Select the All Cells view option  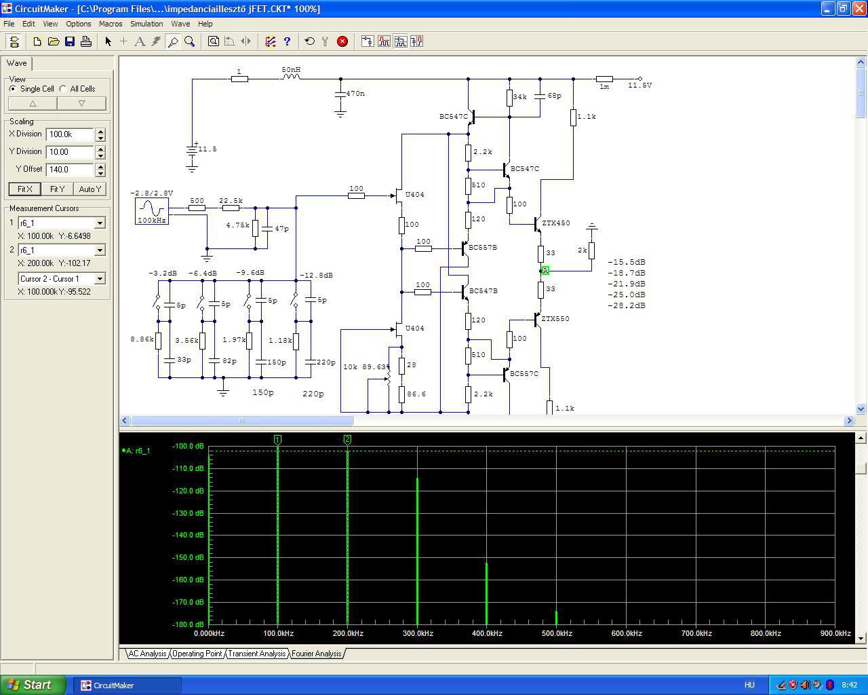point(63,89)
